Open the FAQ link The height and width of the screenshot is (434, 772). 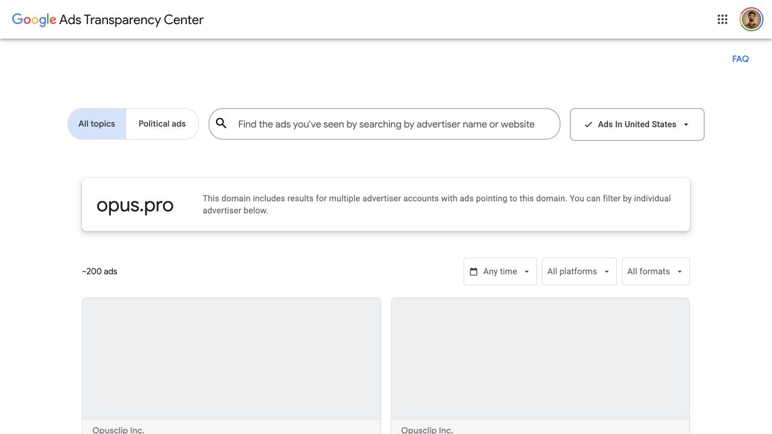click(740, 58)
